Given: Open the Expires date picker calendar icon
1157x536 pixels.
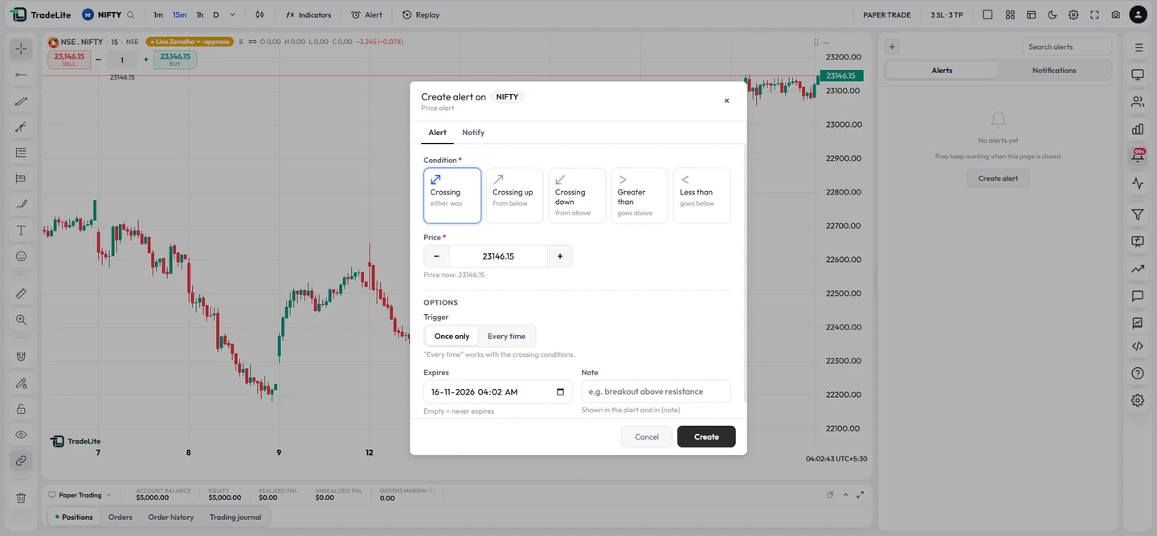Looking at the screenshot, I should point(560,392).
